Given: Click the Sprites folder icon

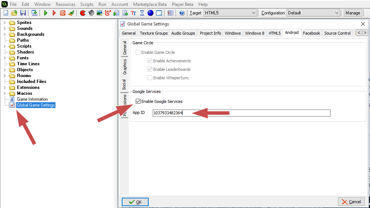Looking at the screenshot, I should click(x=12, y=22).
